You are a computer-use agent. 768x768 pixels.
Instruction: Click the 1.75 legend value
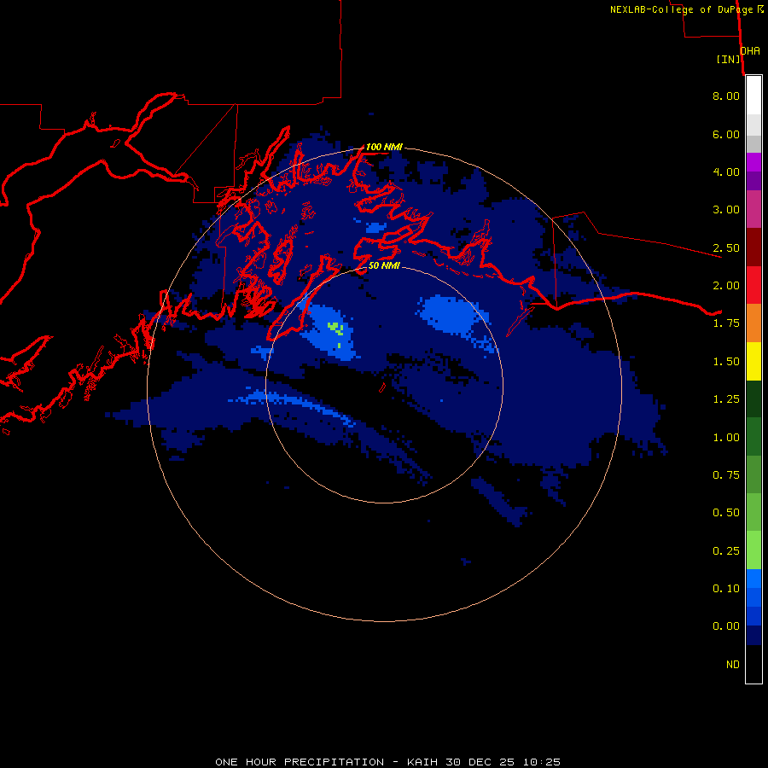coord(726,323)
